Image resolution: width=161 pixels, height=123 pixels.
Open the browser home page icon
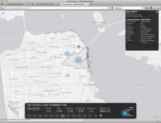(147, 8)
